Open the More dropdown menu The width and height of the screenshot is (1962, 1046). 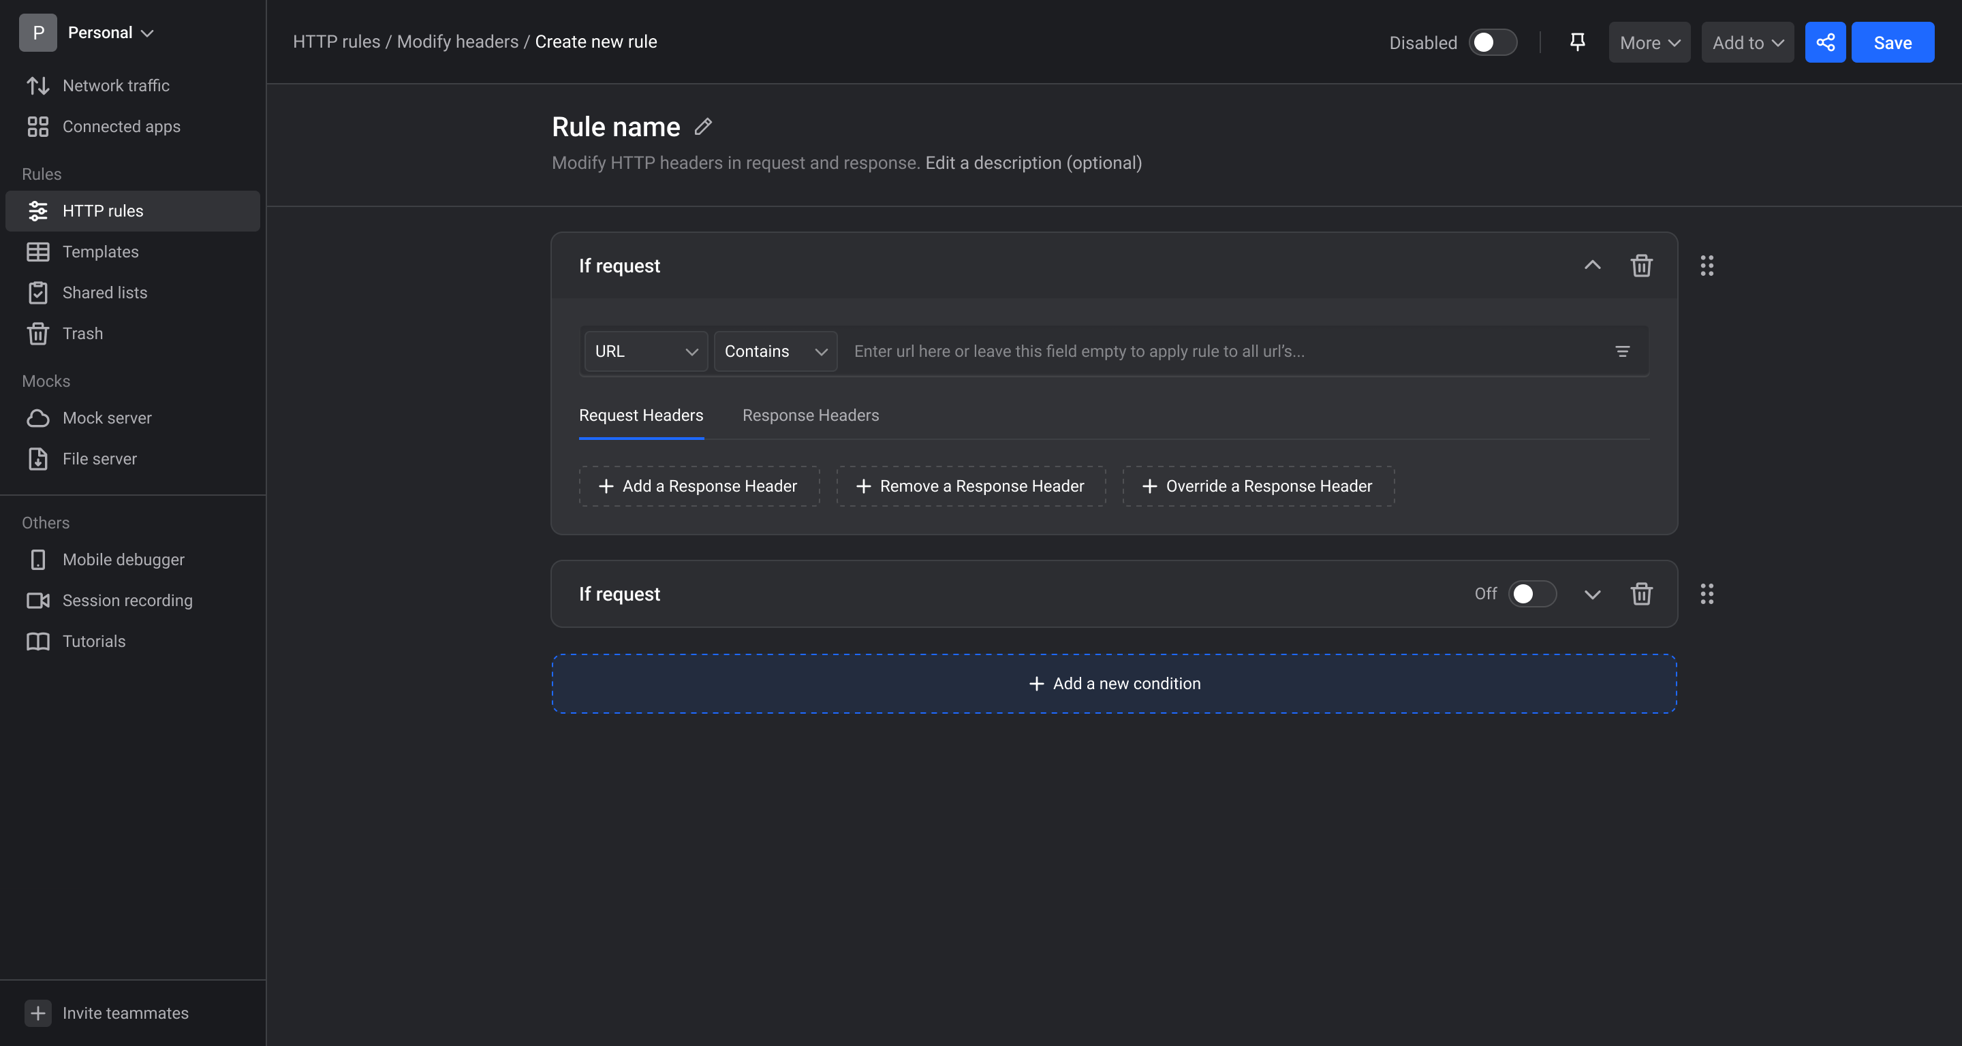click(1649, 42)
